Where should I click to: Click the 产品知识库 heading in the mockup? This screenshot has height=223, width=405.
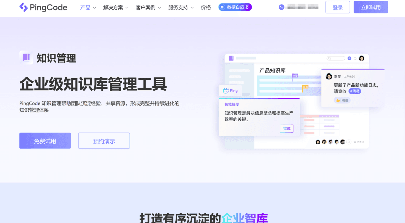[272, 71]
